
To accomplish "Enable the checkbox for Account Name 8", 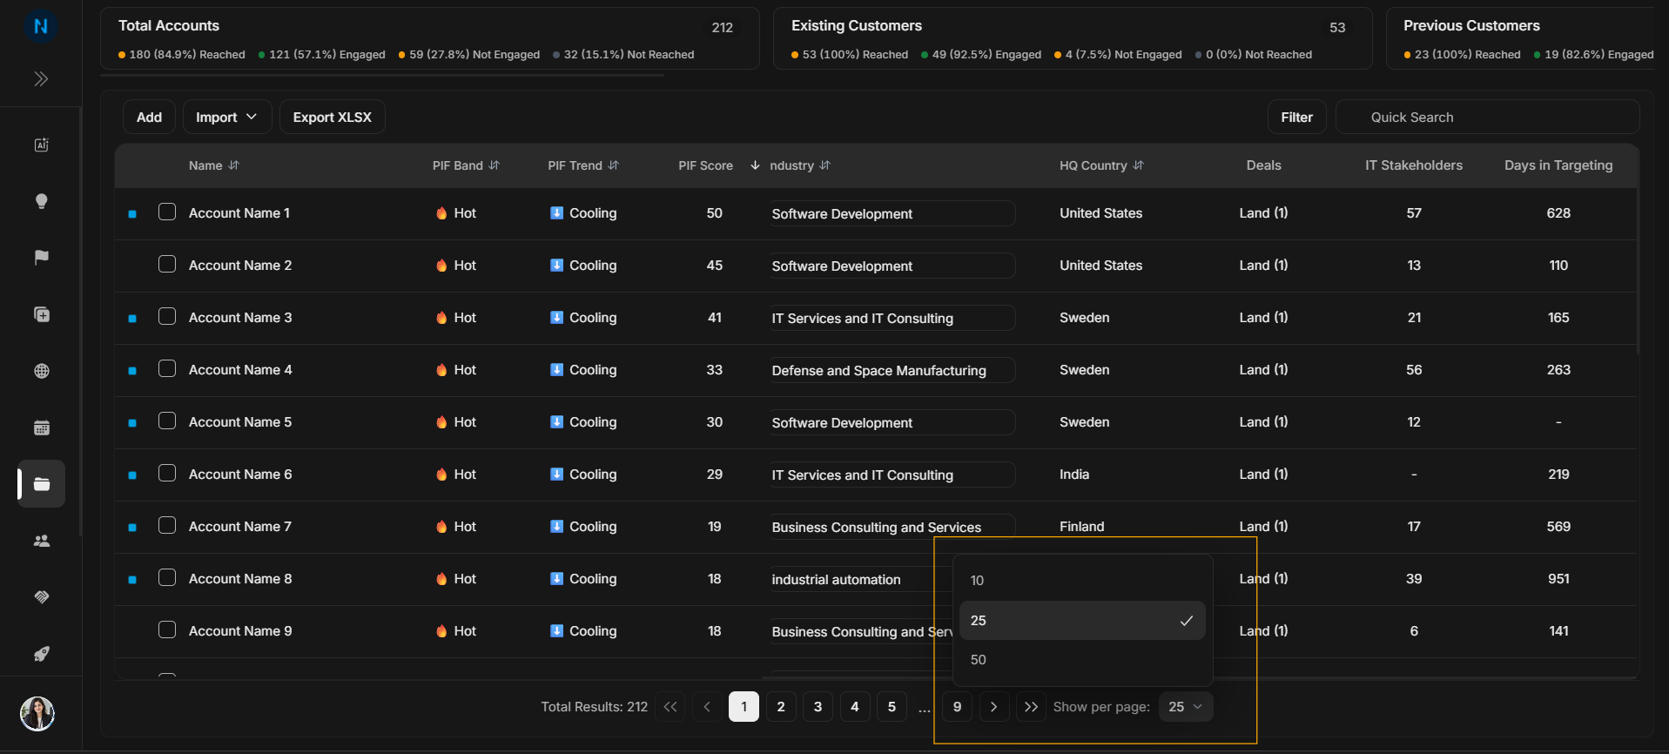I will 167,578.
